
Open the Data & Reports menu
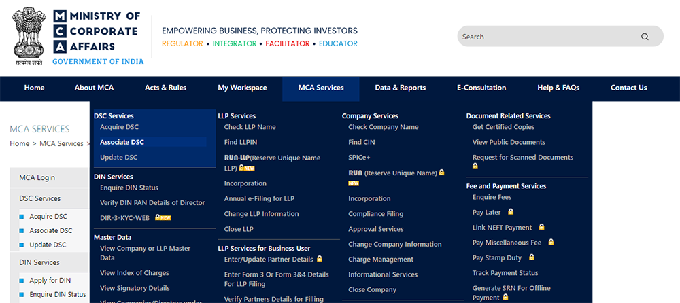(x=400, y=88)
